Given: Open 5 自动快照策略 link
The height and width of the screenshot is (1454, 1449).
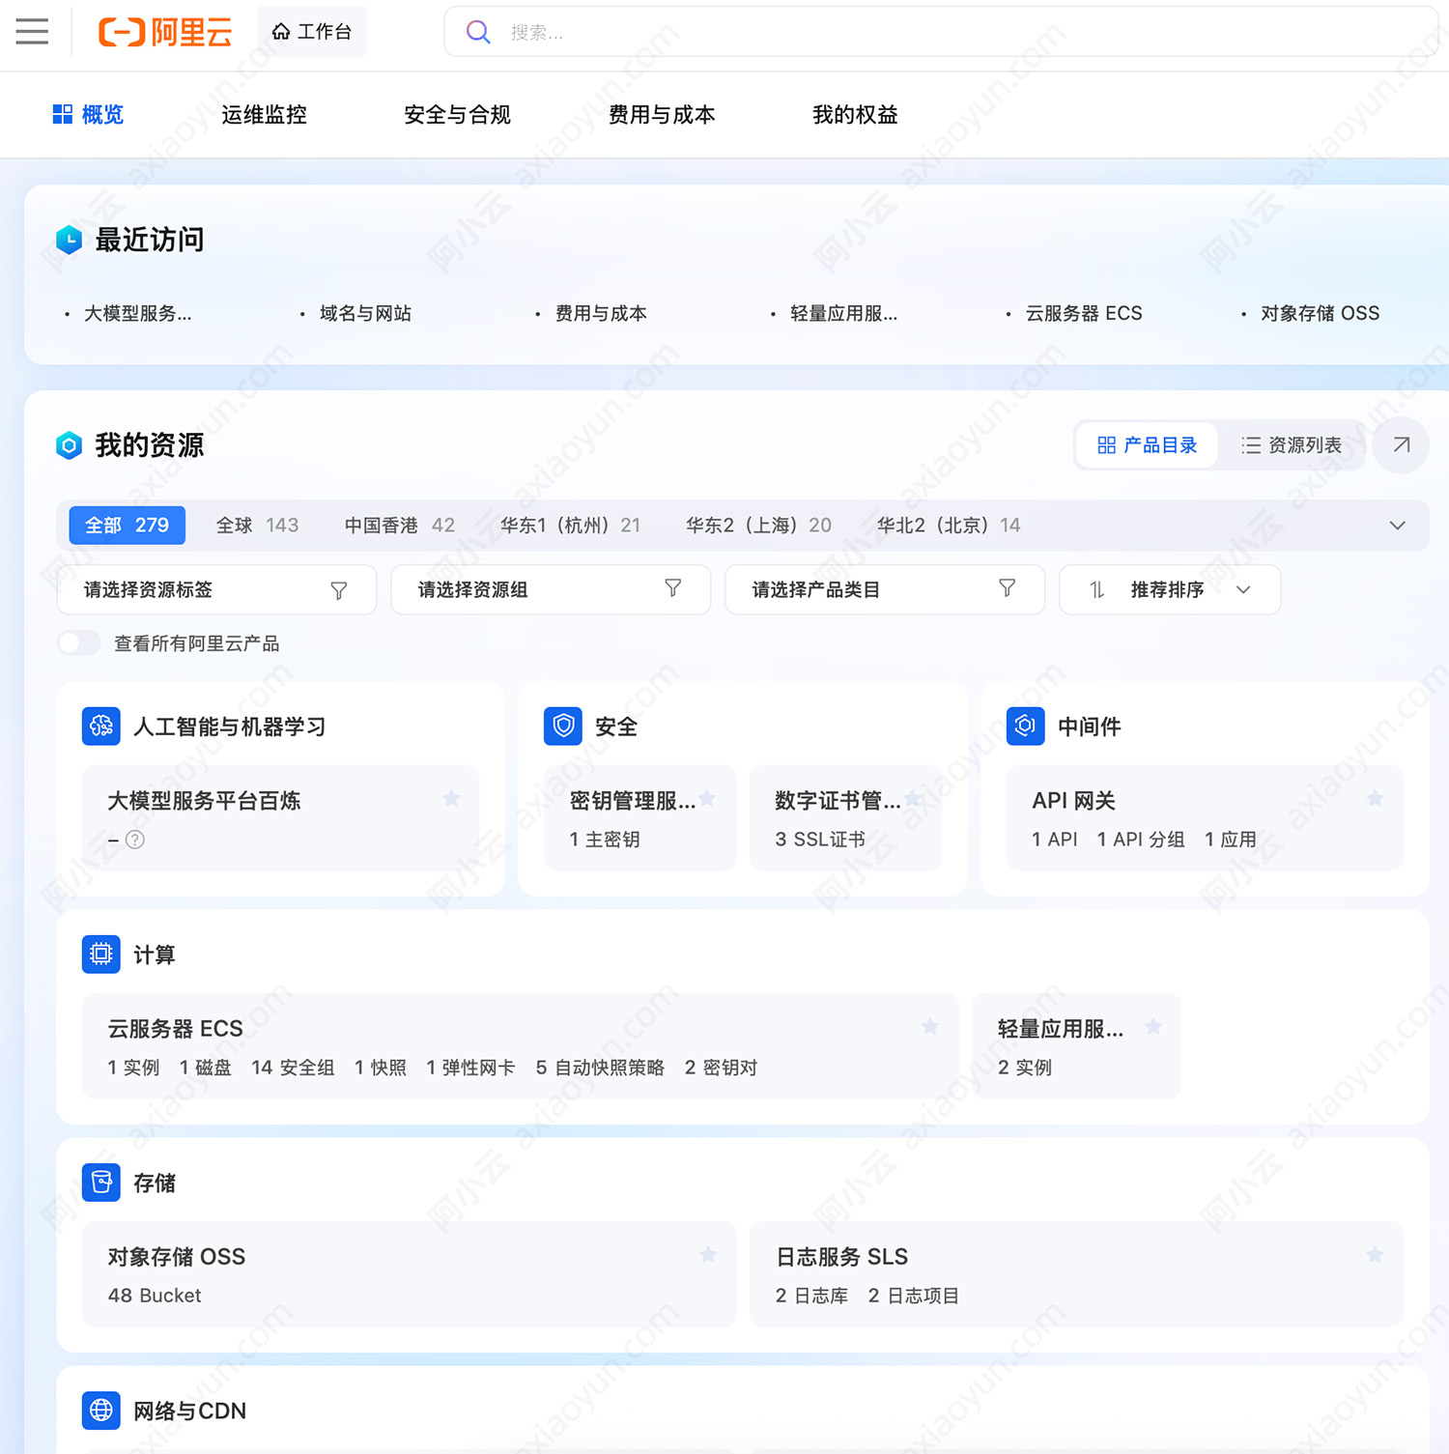Looking at the screenshot, I should pos(600,1068).
